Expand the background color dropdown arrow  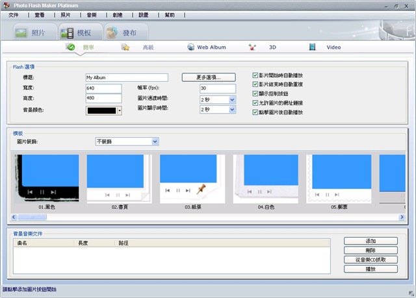pos(120,110)
